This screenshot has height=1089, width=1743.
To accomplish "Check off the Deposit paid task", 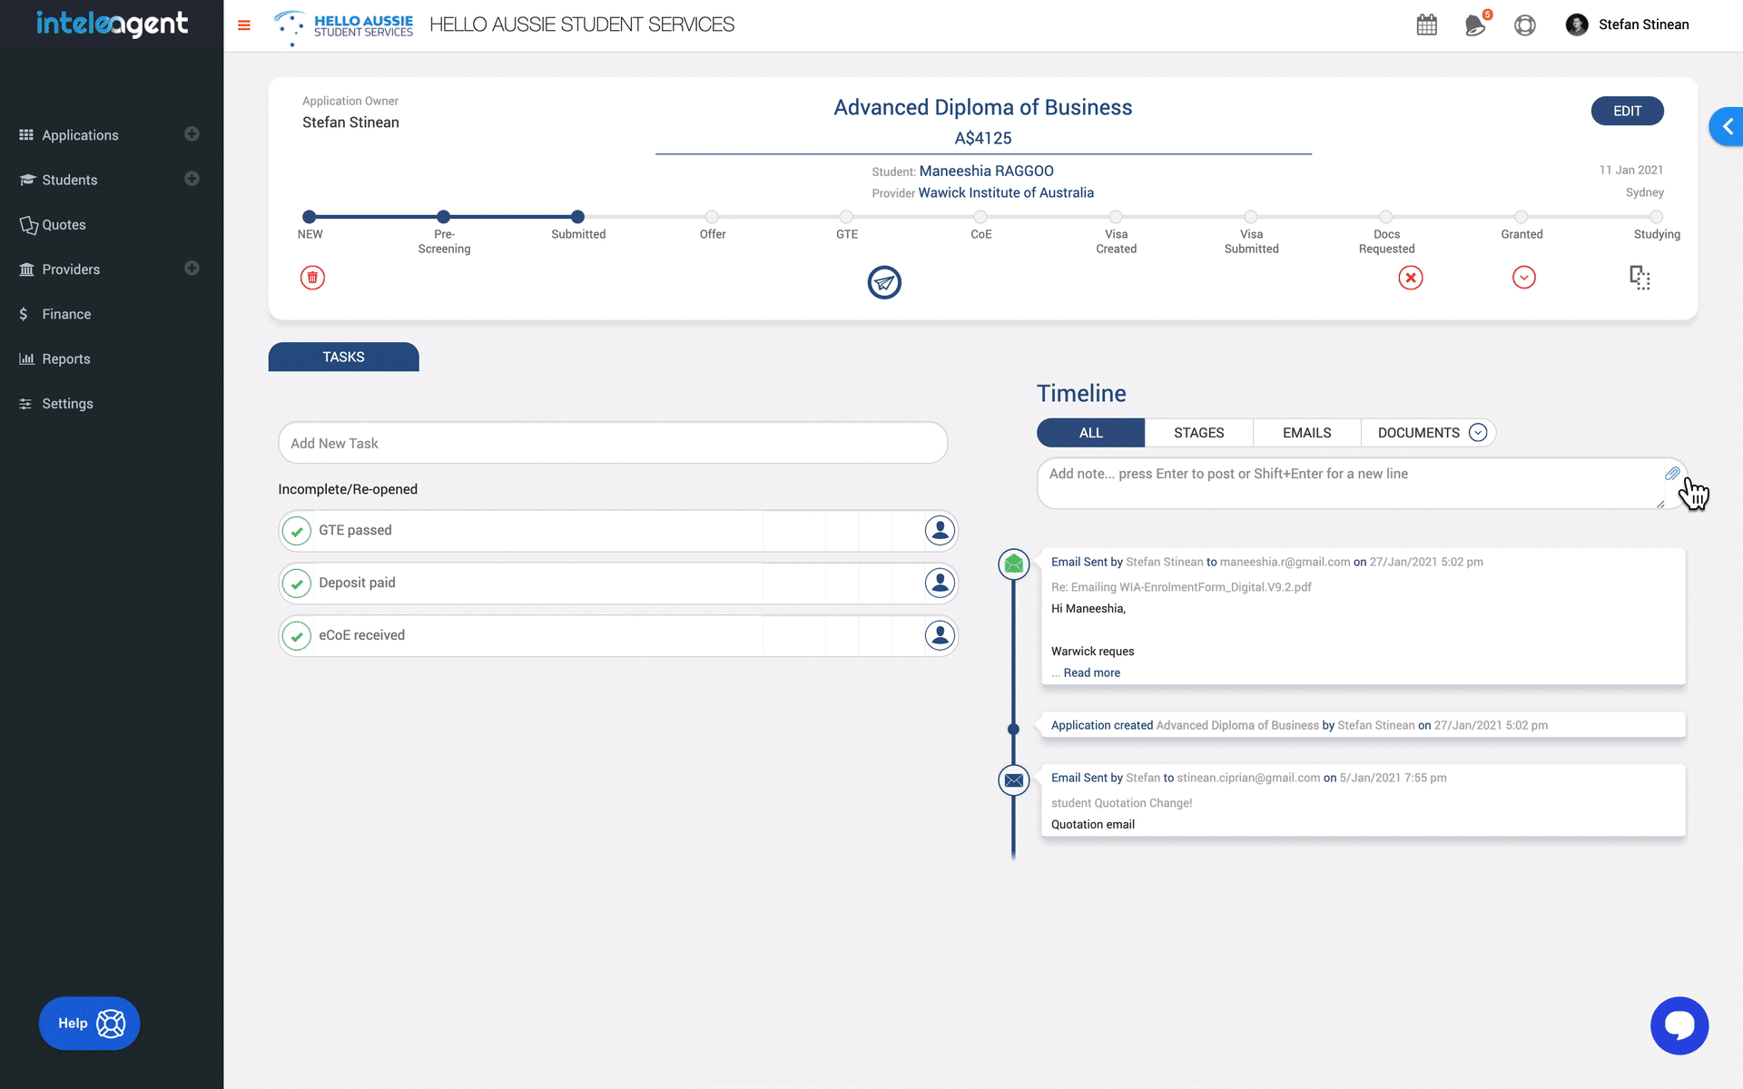I will click(x=297, y=584).
